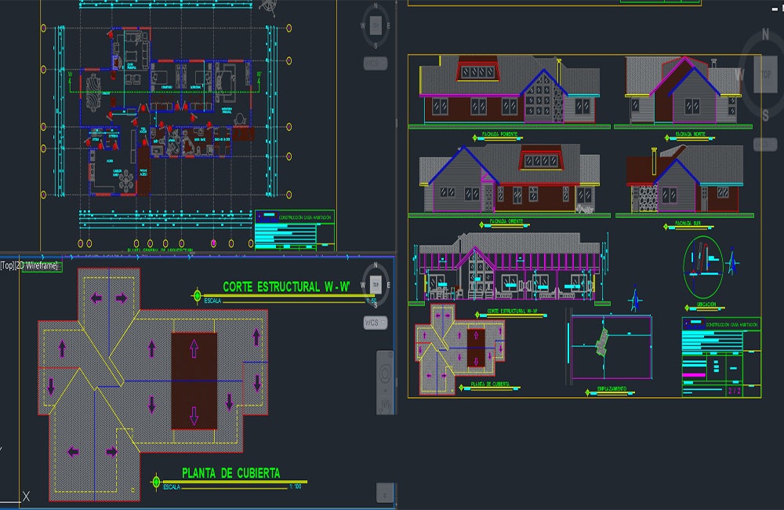Click the 'FACHADA ORIENTE' label
The image size is (784, 510).
506,220
